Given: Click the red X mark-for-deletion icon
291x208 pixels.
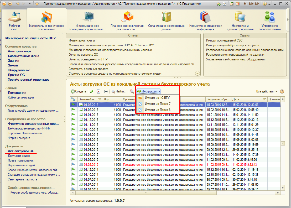Looking at the screenshot, I should pos(98,92).
